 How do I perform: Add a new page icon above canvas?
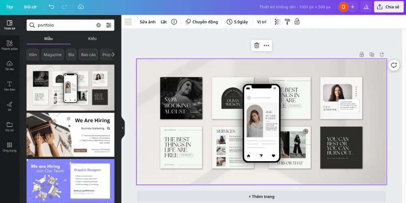382,54
